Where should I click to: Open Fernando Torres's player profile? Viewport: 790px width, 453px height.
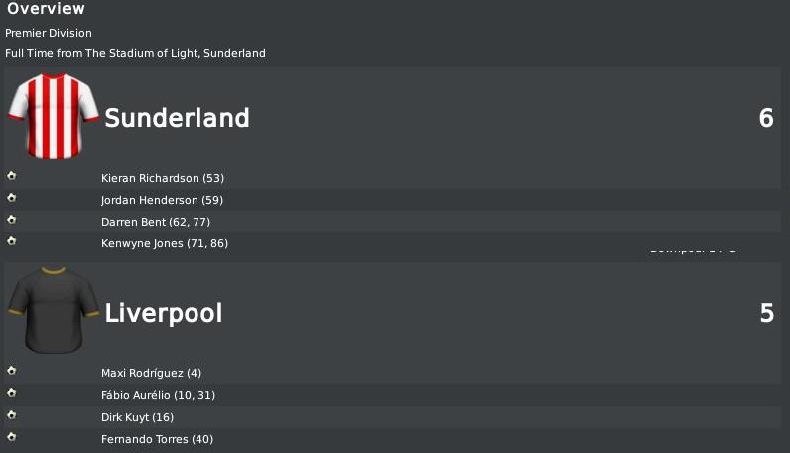click(x=145, y=439)
